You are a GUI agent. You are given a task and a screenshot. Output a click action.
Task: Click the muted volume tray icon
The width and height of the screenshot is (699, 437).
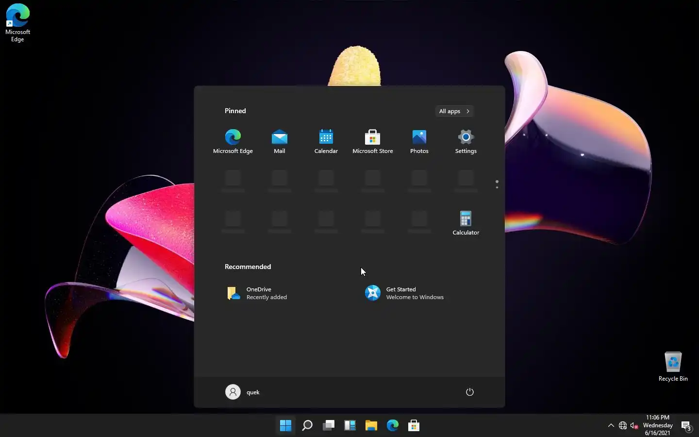click(x=634, y=426)
